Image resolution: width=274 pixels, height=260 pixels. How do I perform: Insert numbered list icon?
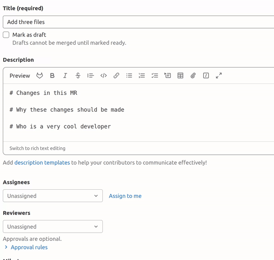coord(142,76)
